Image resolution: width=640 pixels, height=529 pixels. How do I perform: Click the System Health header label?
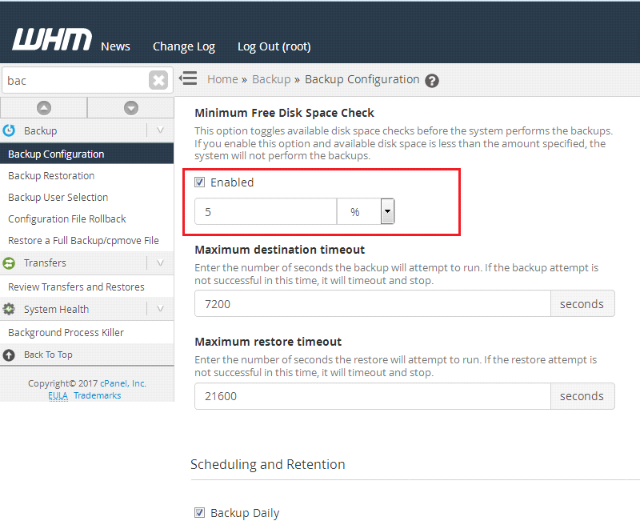56,310
